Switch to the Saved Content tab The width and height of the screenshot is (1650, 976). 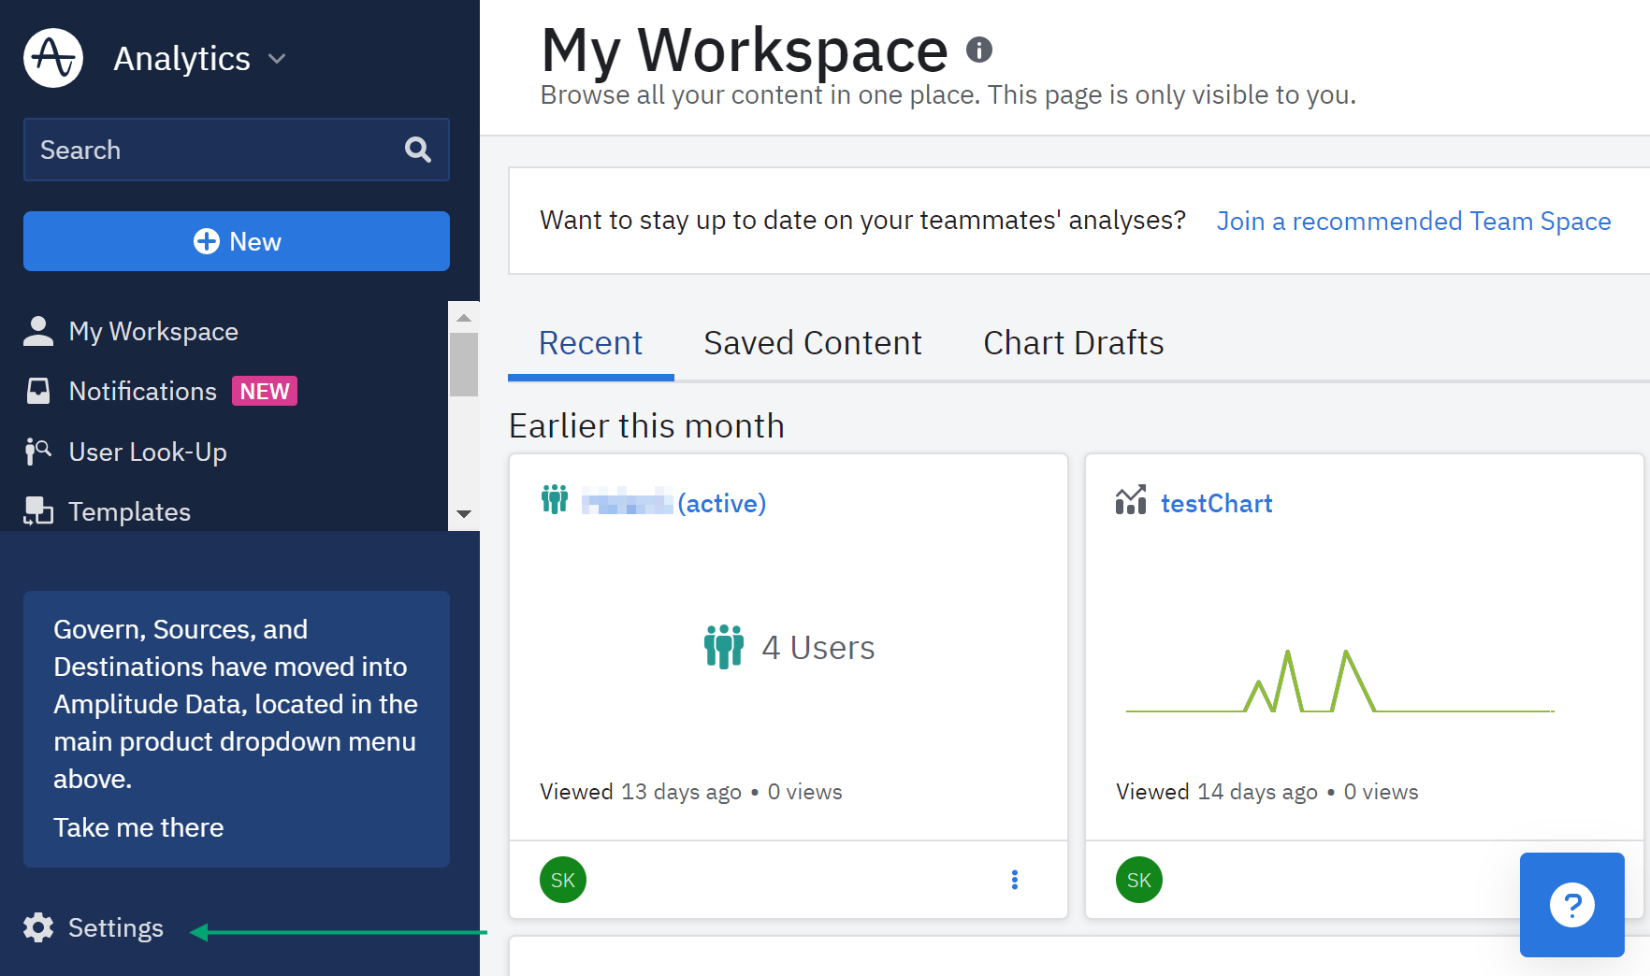click(812, 343)
